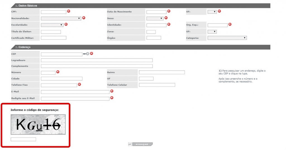
Task: Focus the CEP input field
Action: [x=62, y=54]
